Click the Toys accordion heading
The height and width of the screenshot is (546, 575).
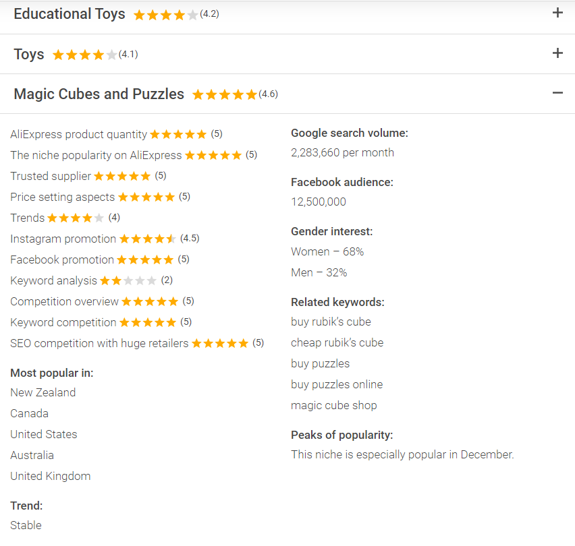29,55
